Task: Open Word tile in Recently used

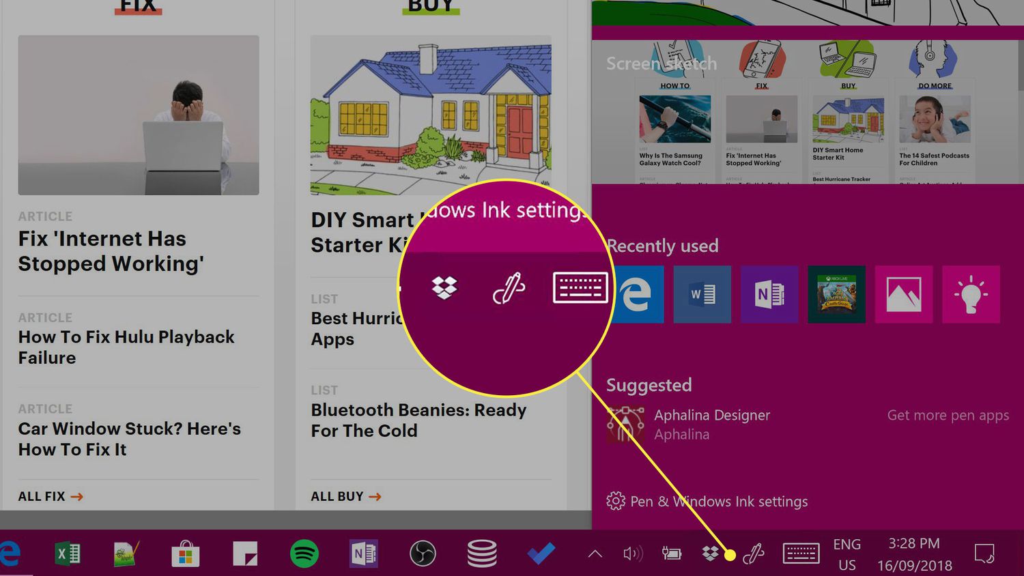Action: click(x=702, y=294)
